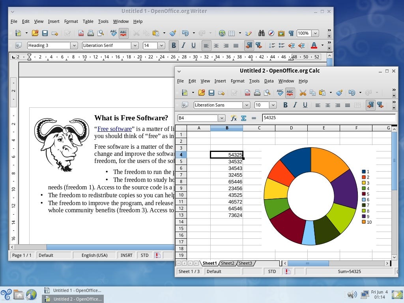Toggle AutoSpellcheck in Calc toolbar
This screenshot has width=404, height=303.
pos(290,92)
